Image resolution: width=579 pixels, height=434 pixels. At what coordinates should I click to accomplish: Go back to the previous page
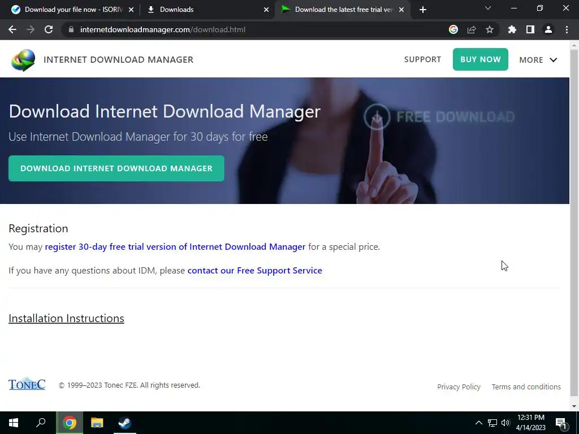tap(12, 29)
